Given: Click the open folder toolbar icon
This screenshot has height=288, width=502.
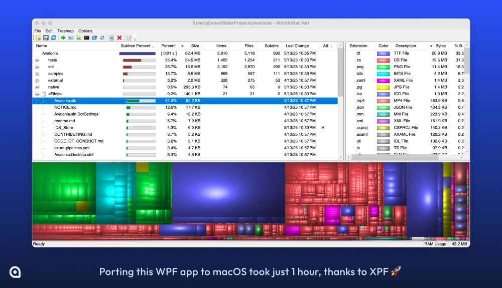Looking at the screenshot, I should coord(38,38).
